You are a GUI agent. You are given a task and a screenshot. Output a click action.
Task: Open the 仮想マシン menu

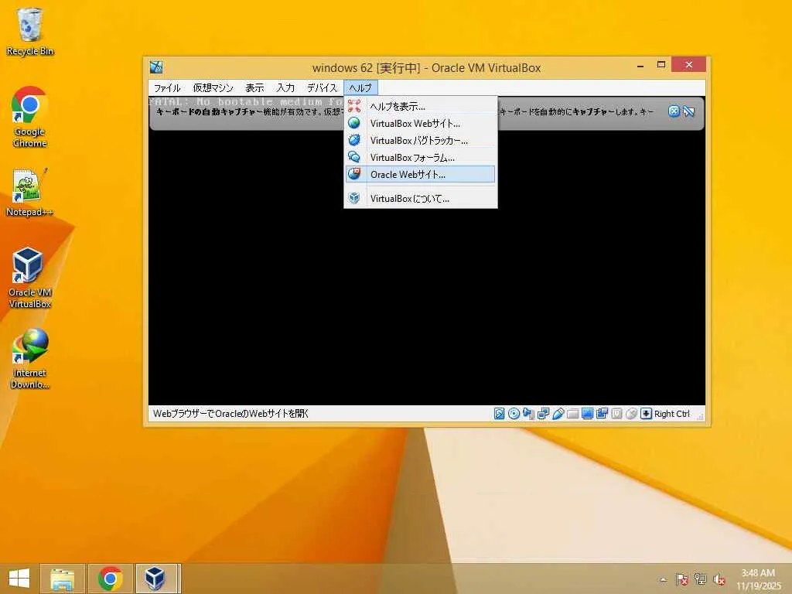(213, 88)
